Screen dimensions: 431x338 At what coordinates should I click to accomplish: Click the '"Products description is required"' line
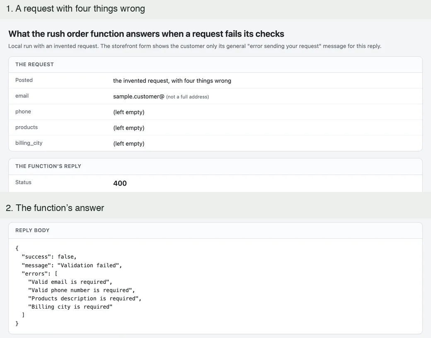click(x=85, y=299)
